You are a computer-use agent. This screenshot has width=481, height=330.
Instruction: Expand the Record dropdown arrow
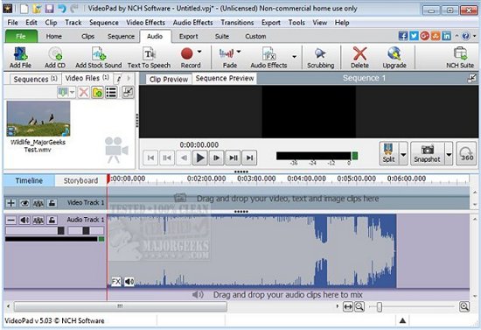coord(199,52)
